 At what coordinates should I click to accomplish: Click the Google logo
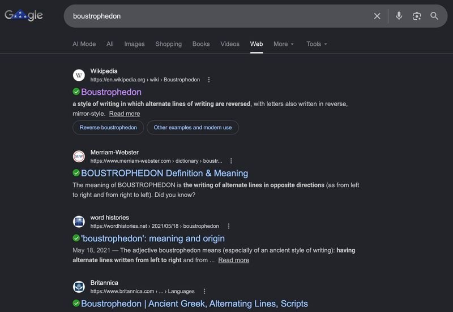[24, 15]
